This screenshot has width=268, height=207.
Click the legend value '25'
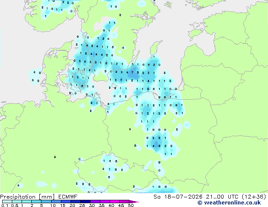tap(82, 205)
